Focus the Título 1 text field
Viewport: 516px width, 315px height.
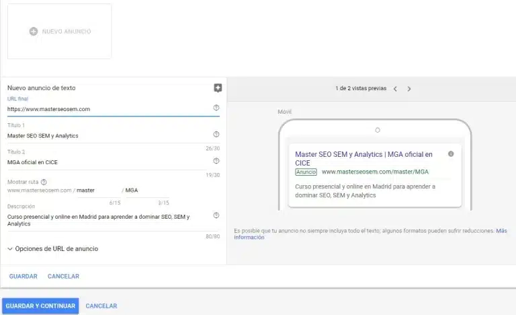click(107, 135)
